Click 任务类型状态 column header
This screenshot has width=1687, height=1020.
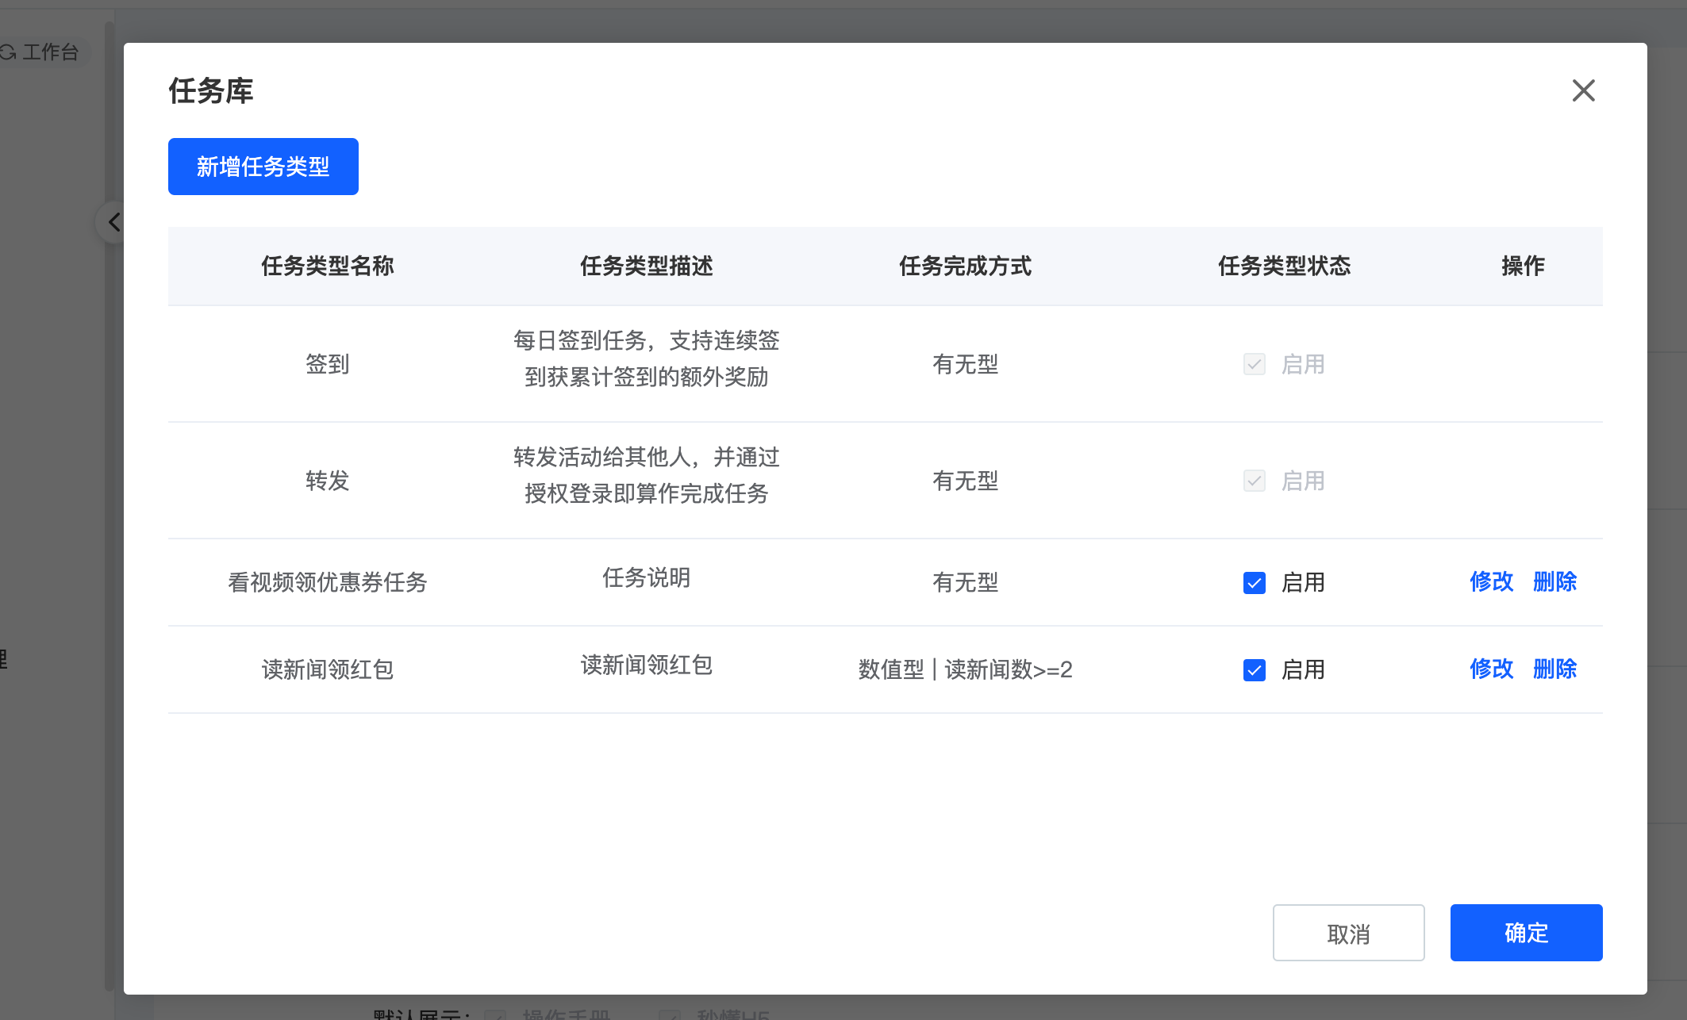click(1284, 266)
